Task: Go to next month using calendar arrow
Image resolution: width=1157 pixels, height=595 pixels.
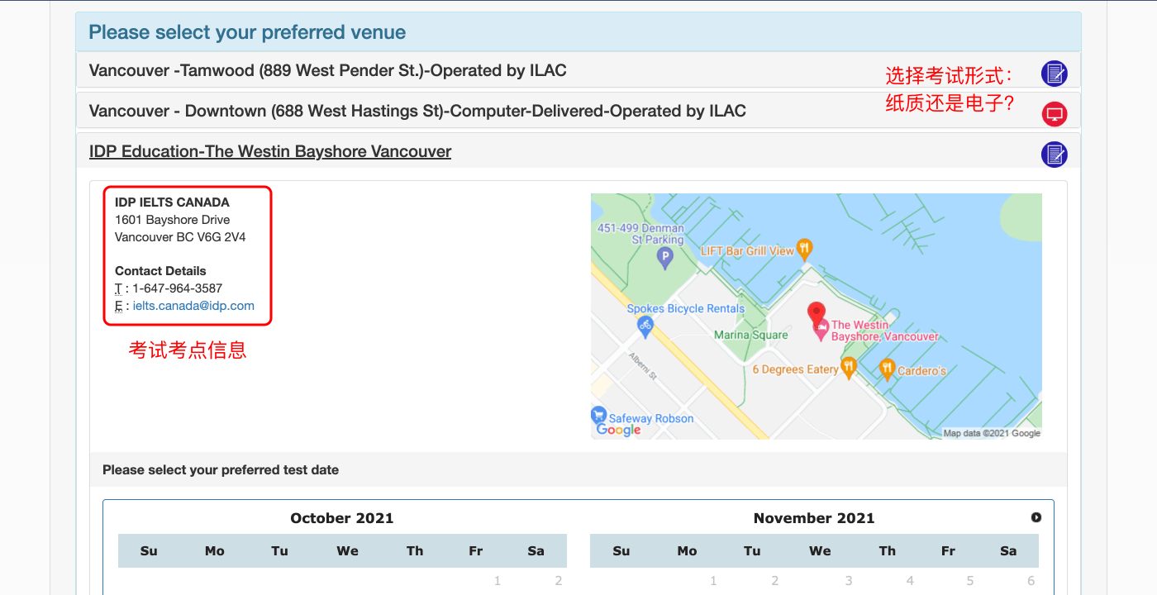Action: pos(1036,517)
